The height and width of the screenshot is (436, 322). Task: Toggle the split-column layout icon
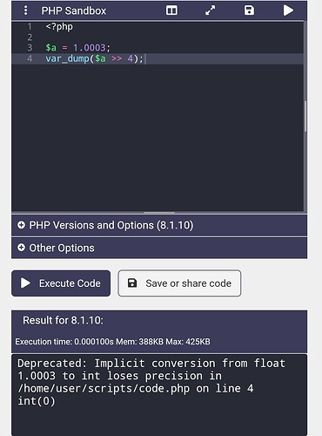[x=171, y=10]
